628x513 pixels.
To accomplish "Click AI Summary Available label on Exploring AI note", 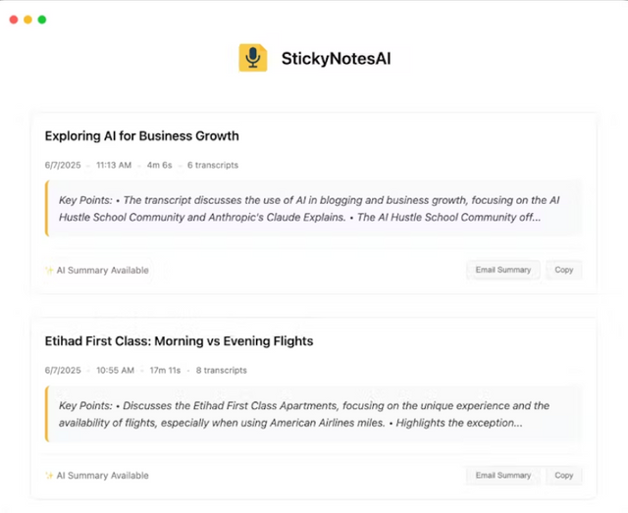I will pos(102,271).
